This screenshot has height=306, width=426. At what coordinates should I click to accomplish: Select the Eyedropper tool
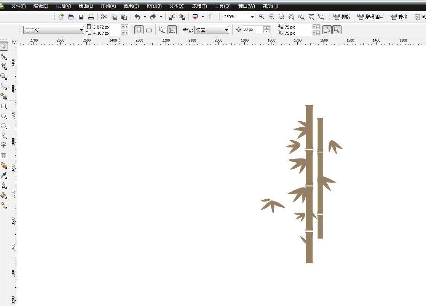pyautogui.click(x=4, y=175)
